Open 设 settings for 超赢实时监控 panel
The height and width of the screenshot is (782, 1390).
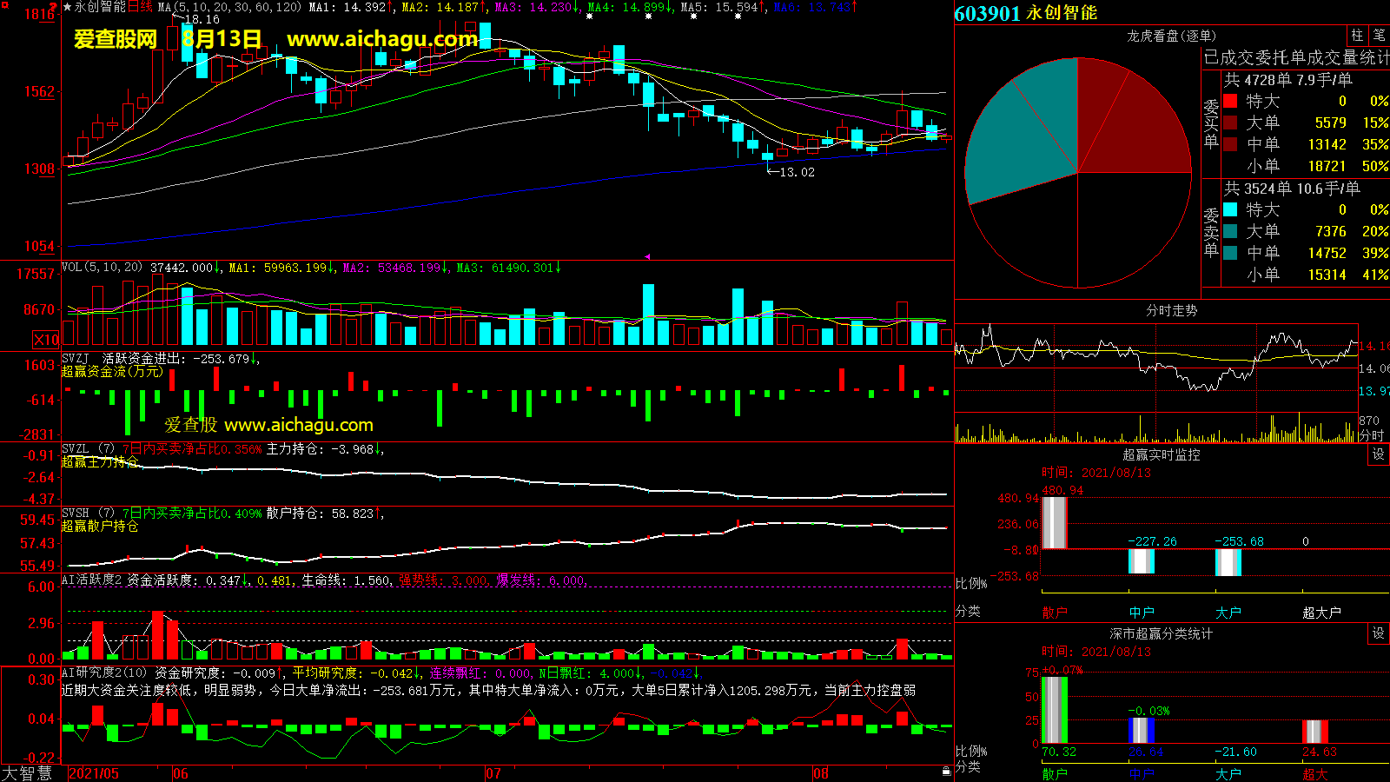(1379, 454)
